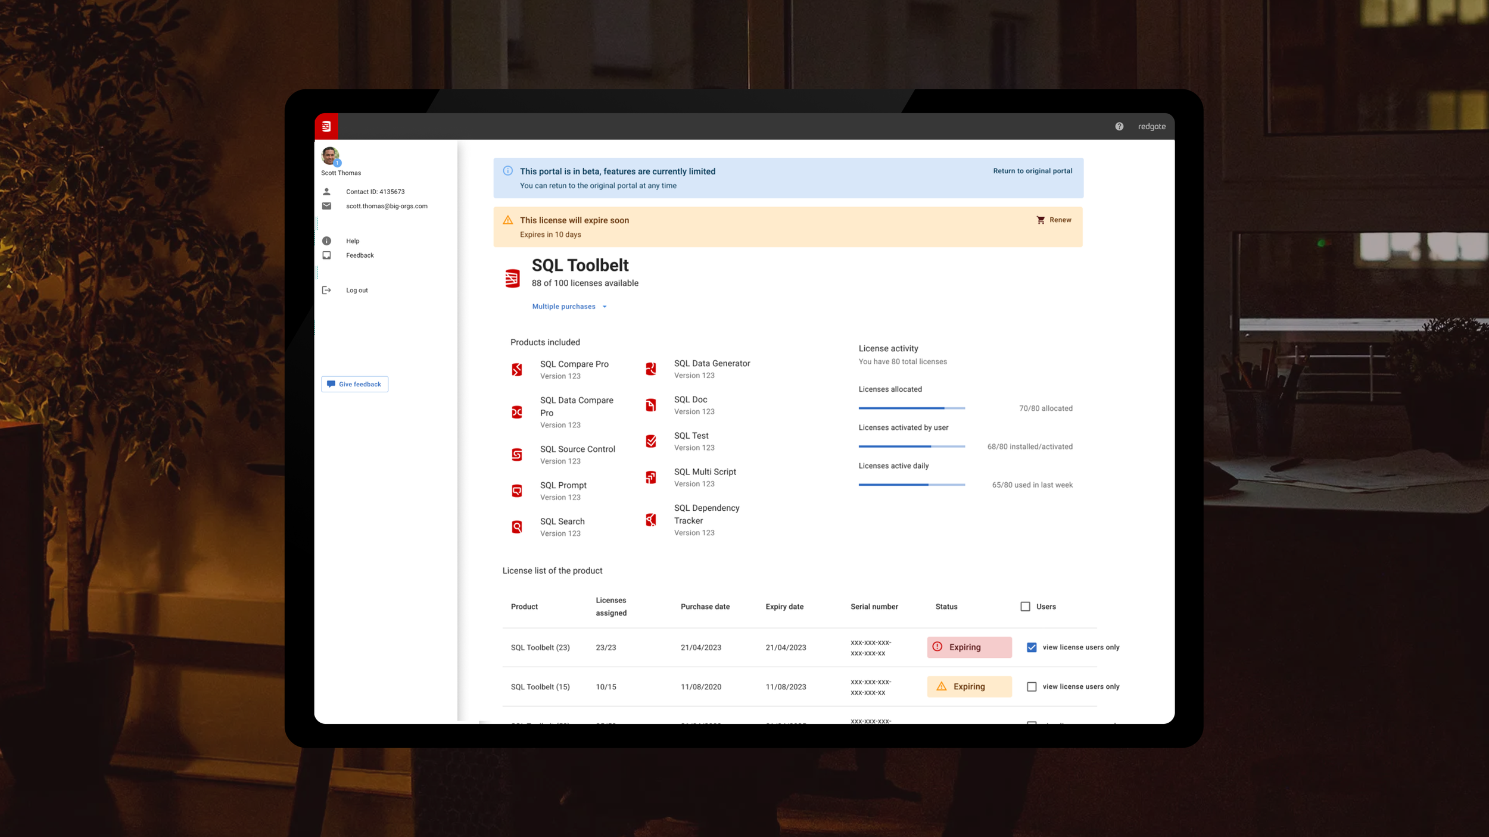Click the SQL Toolbelt (15) product cell

(x=540, y=687)
